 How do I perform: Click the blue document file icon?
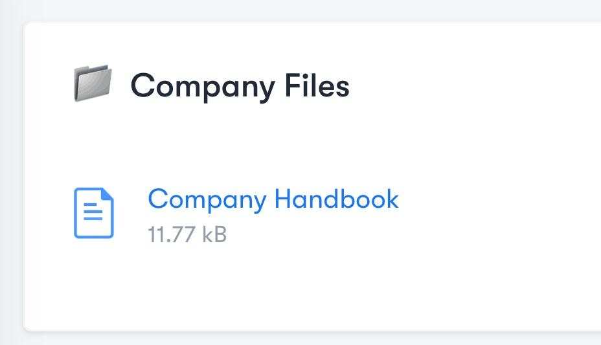coord(94,213)
